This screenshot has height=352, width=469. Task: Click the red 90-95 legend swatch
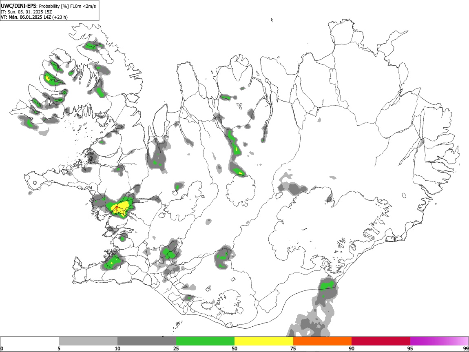[x=381, y=341]
